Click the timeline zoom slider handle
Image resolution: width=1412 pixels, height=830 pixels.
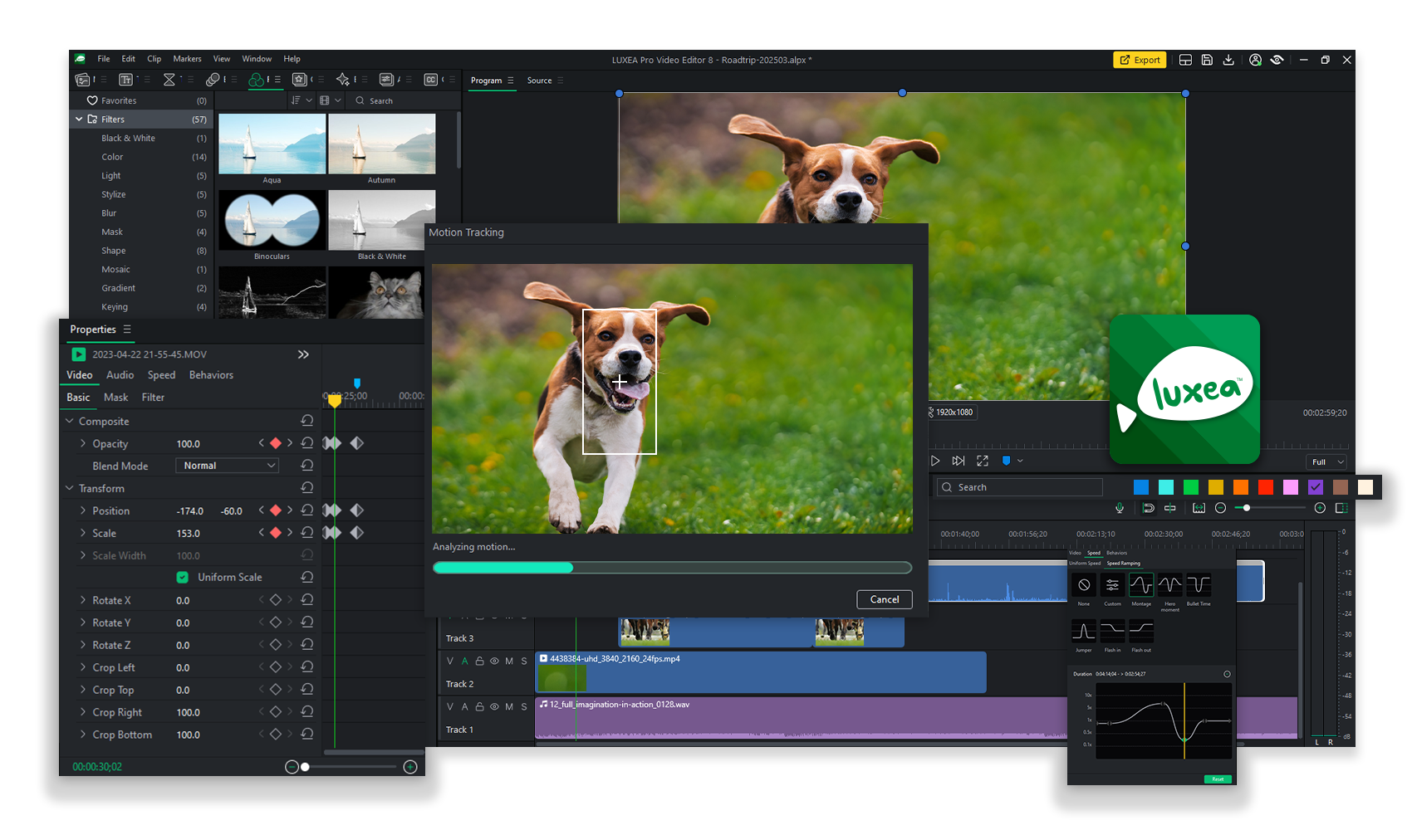(x=1247, y=508)
